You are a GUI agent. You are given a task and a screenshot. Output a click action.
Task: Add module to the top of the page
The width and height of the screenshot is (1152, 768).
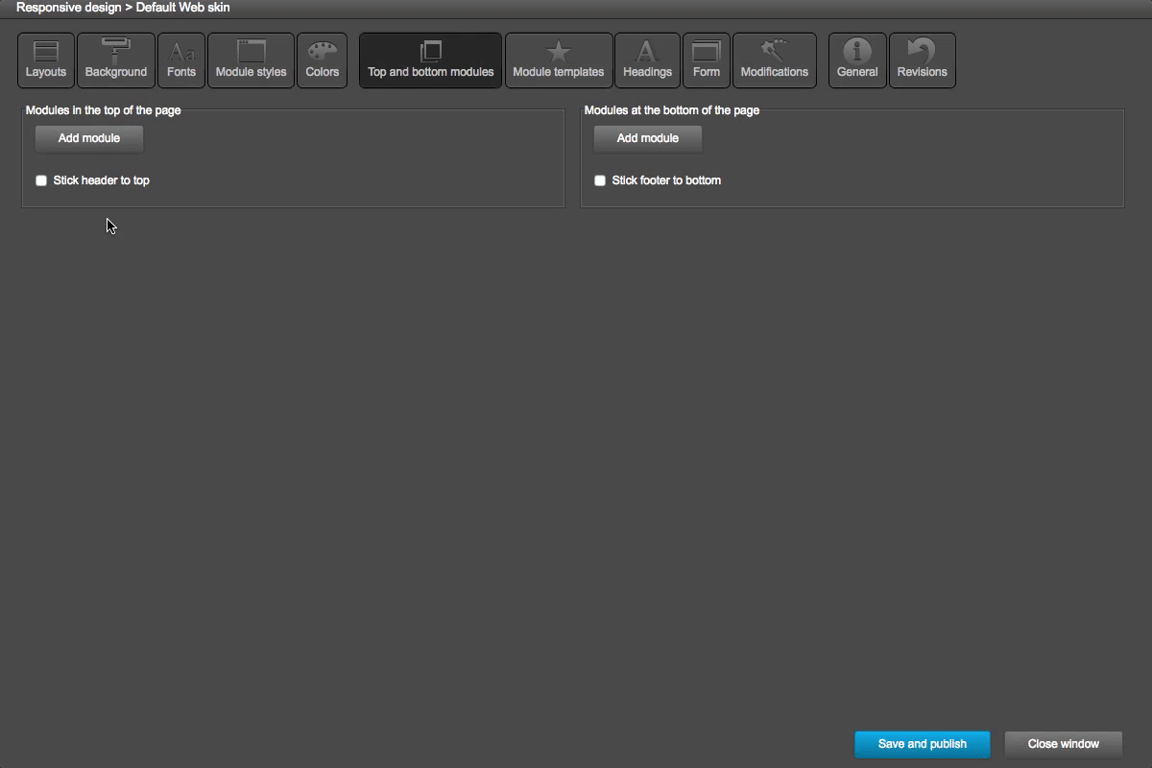[x=88, y=138]
